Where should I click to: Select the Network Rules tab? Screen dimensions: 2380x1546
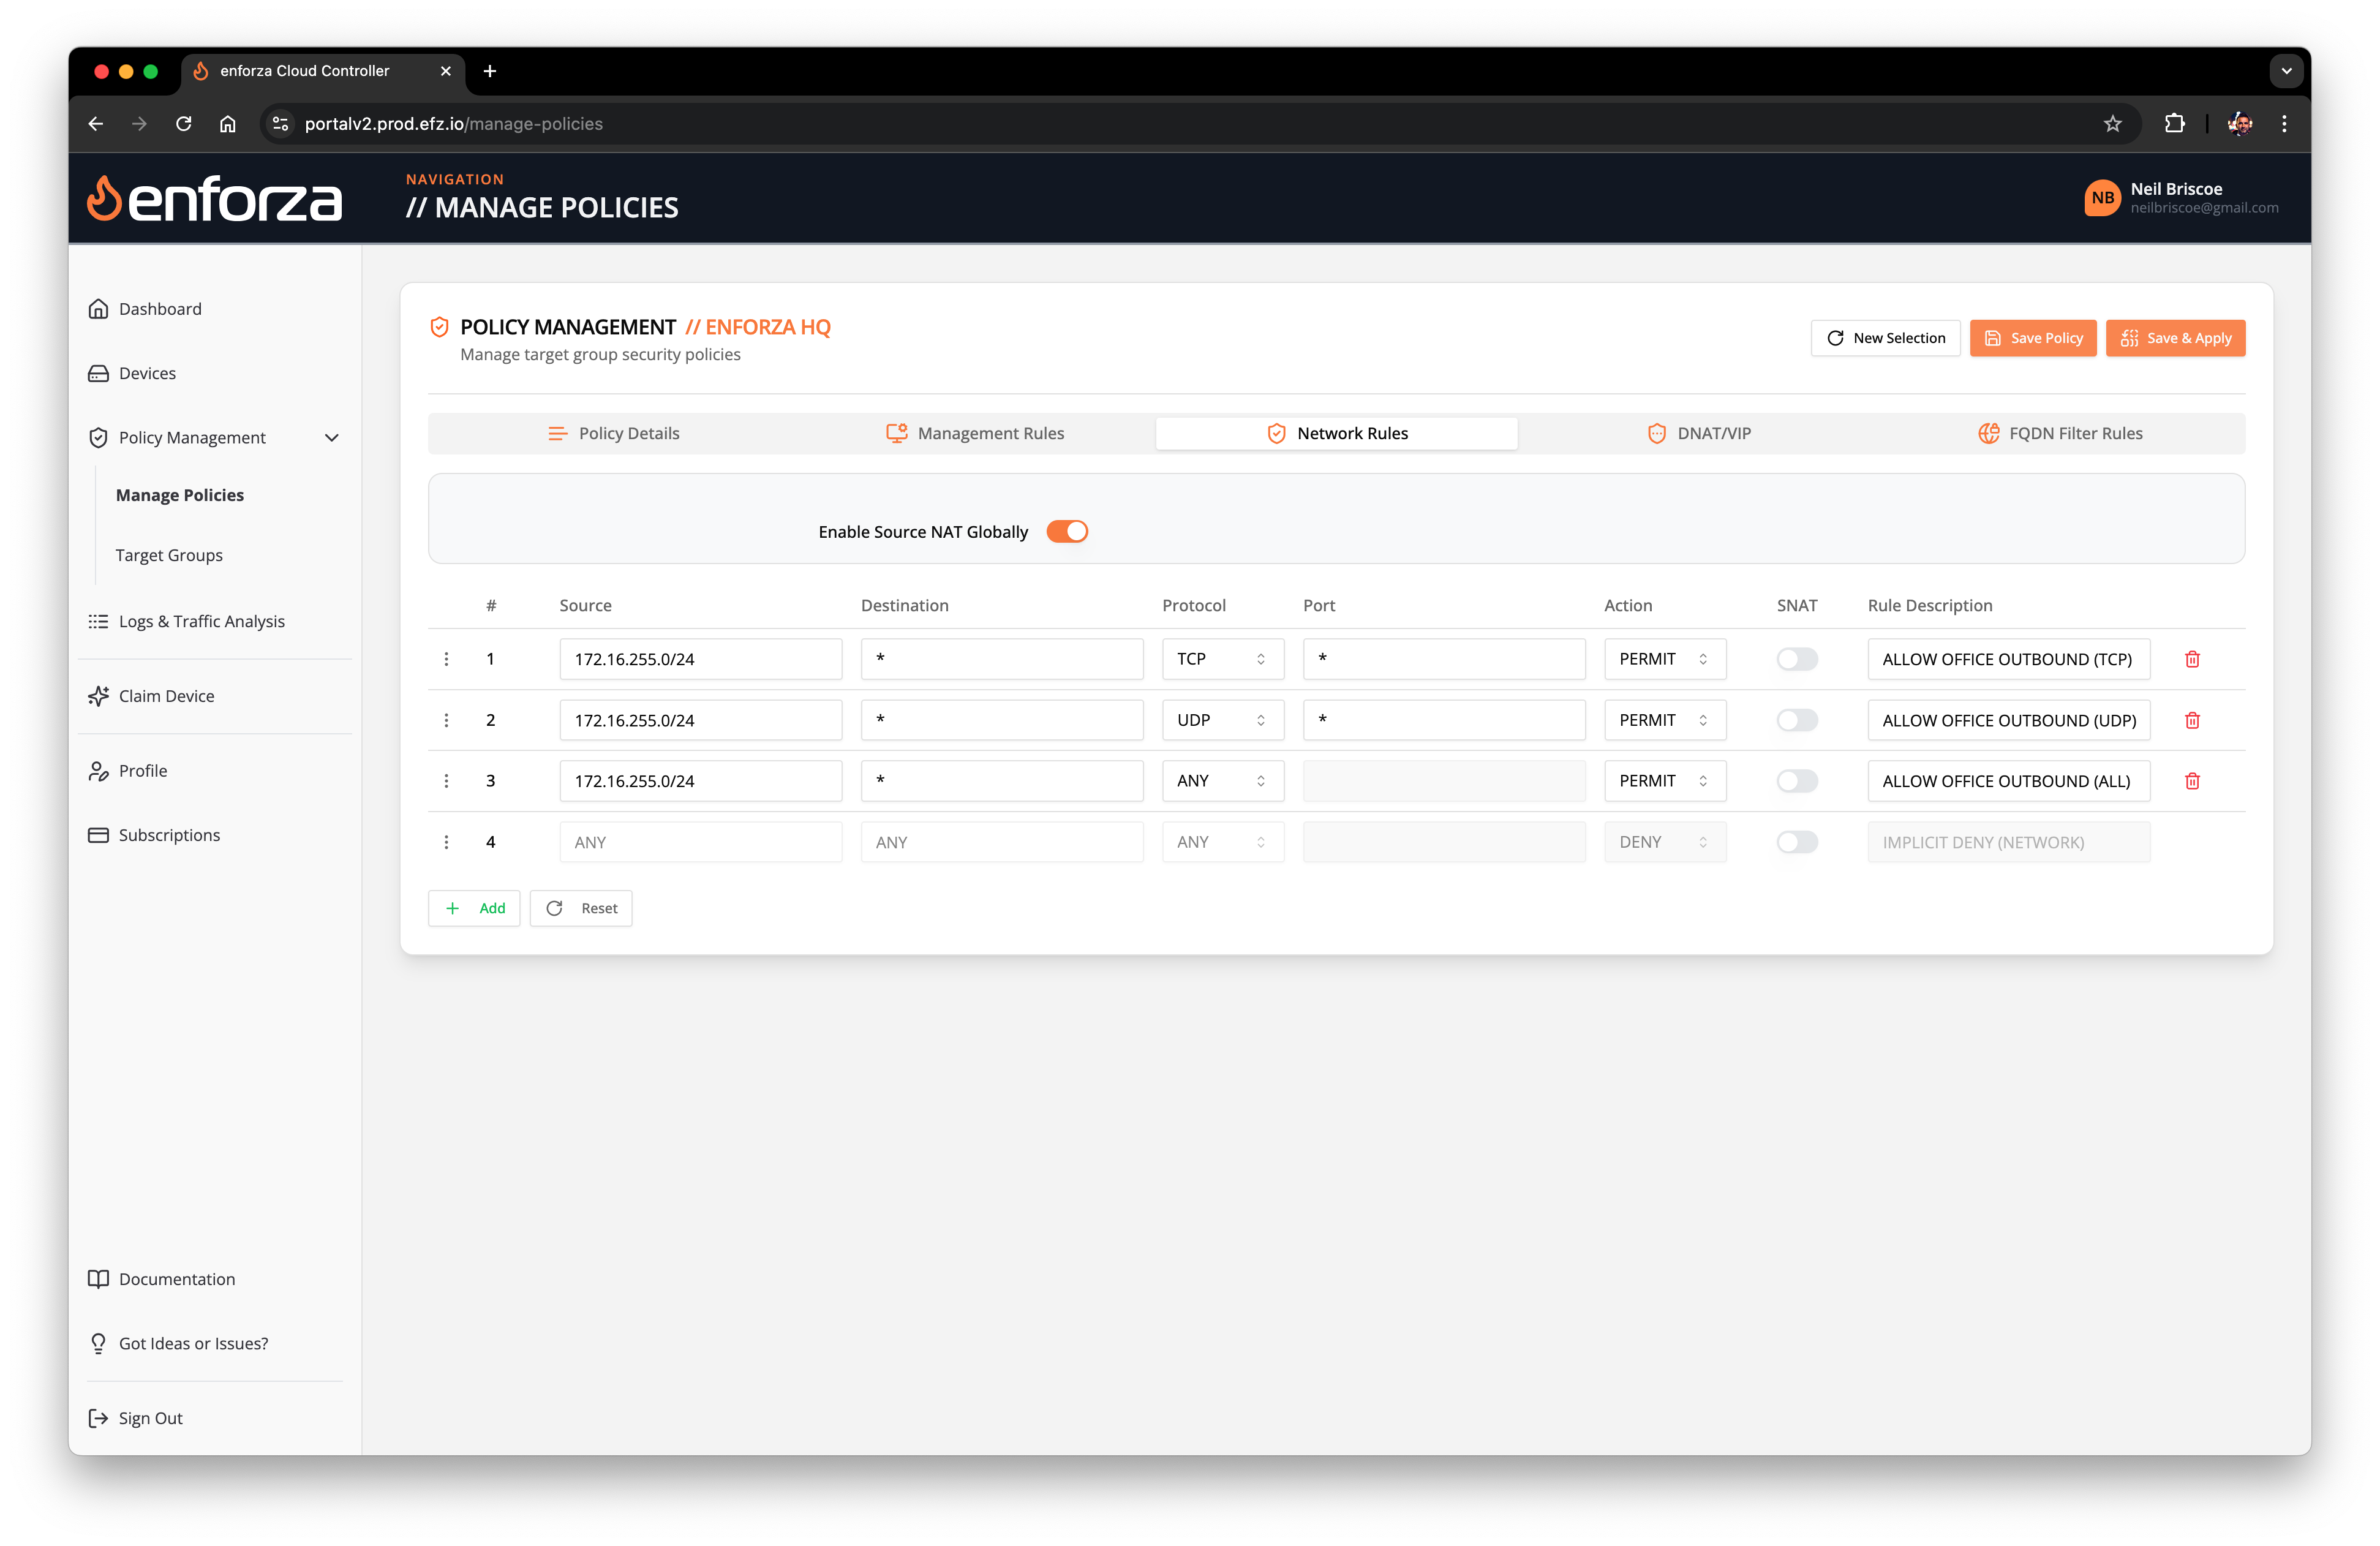1337,433
